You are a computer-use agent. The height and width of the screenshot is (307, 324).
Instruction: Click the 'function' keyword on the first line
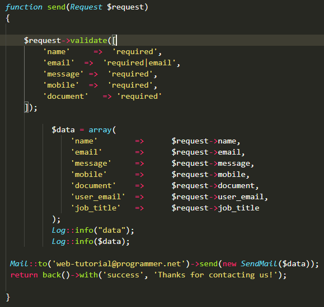tap(24, 7)
